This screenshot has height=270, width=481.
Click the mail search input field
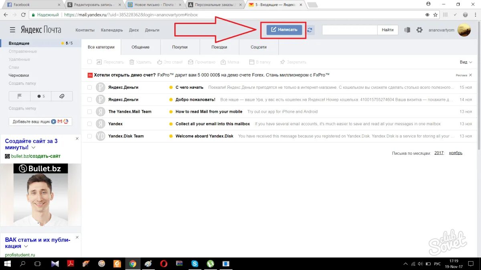click(x=350, y=30)
